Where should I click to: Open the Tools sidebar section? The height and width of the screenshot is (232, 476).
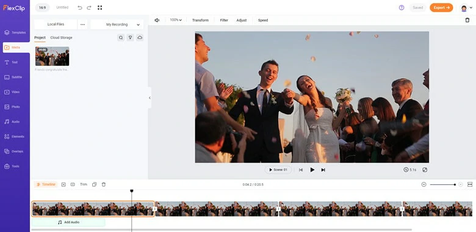tap(12, 166)
